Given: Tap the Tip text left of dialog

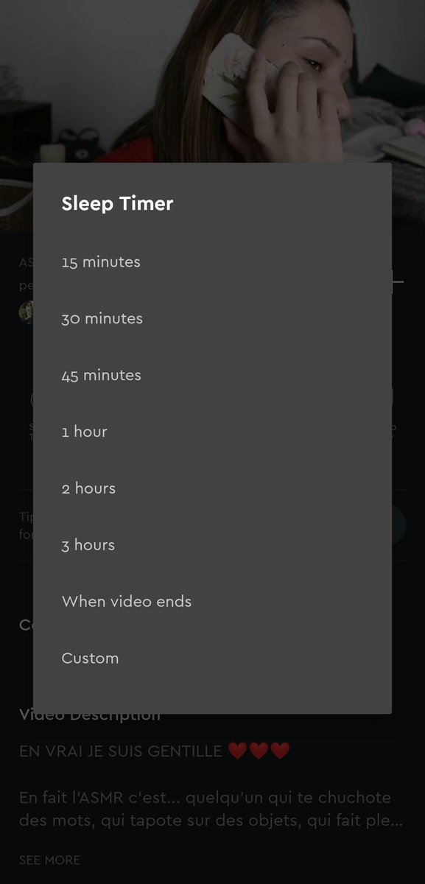Looking at the screenshot, I should (x=26, y=525).
